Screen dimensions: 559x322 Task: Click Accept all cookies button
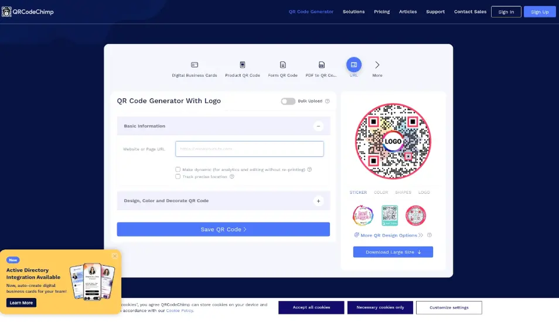click(311, 307)
